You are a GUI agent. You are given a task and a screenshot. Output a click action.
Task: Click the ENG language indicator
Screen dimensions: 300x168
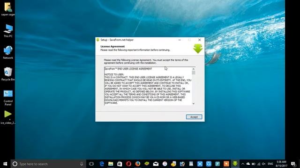270,164
